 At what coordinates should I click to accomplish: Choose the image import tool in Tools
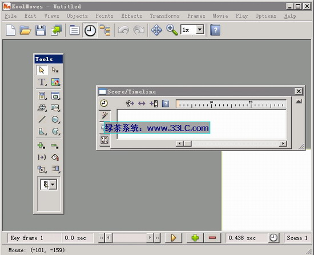click(55, 82)
